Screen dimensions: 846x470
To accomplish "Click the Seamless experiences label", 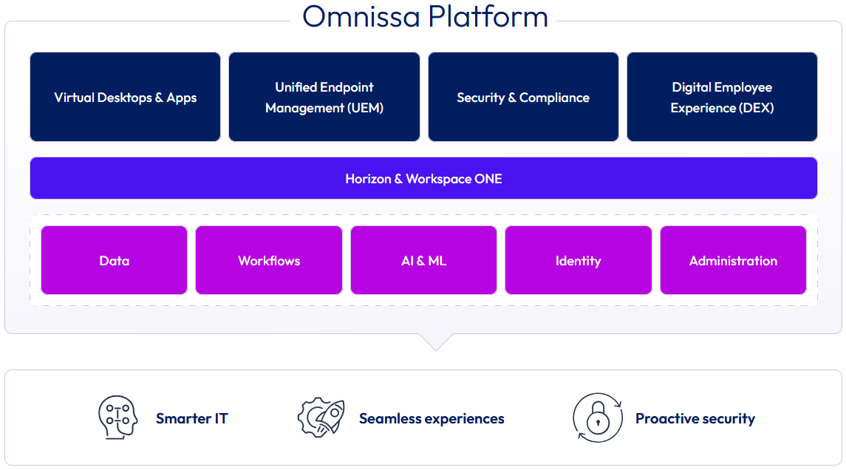I will coord(431,418).
